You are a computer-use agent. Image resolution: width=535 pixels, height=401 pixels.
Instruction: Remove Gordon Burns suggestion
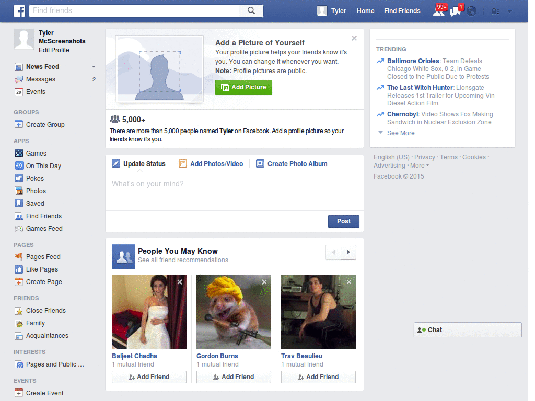point(264,282)
